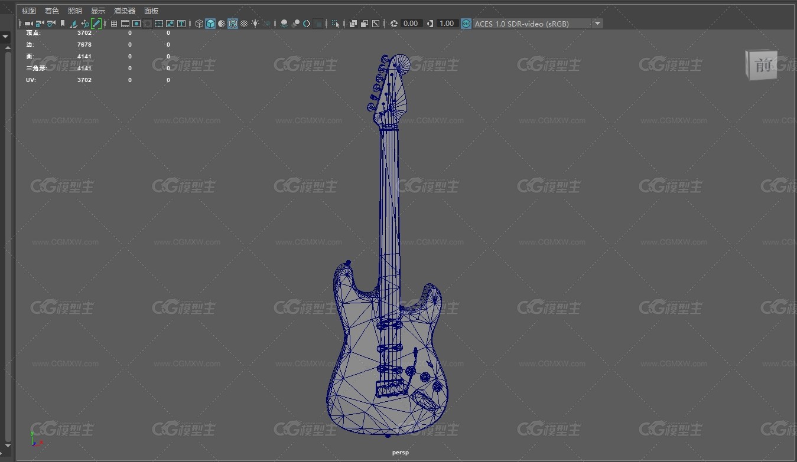
Task: Toggle the Film Gate overlay
Action: pos(125,24)
